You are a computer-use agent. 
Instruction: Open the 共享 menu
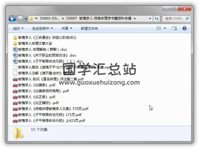[x=67, y=28]
